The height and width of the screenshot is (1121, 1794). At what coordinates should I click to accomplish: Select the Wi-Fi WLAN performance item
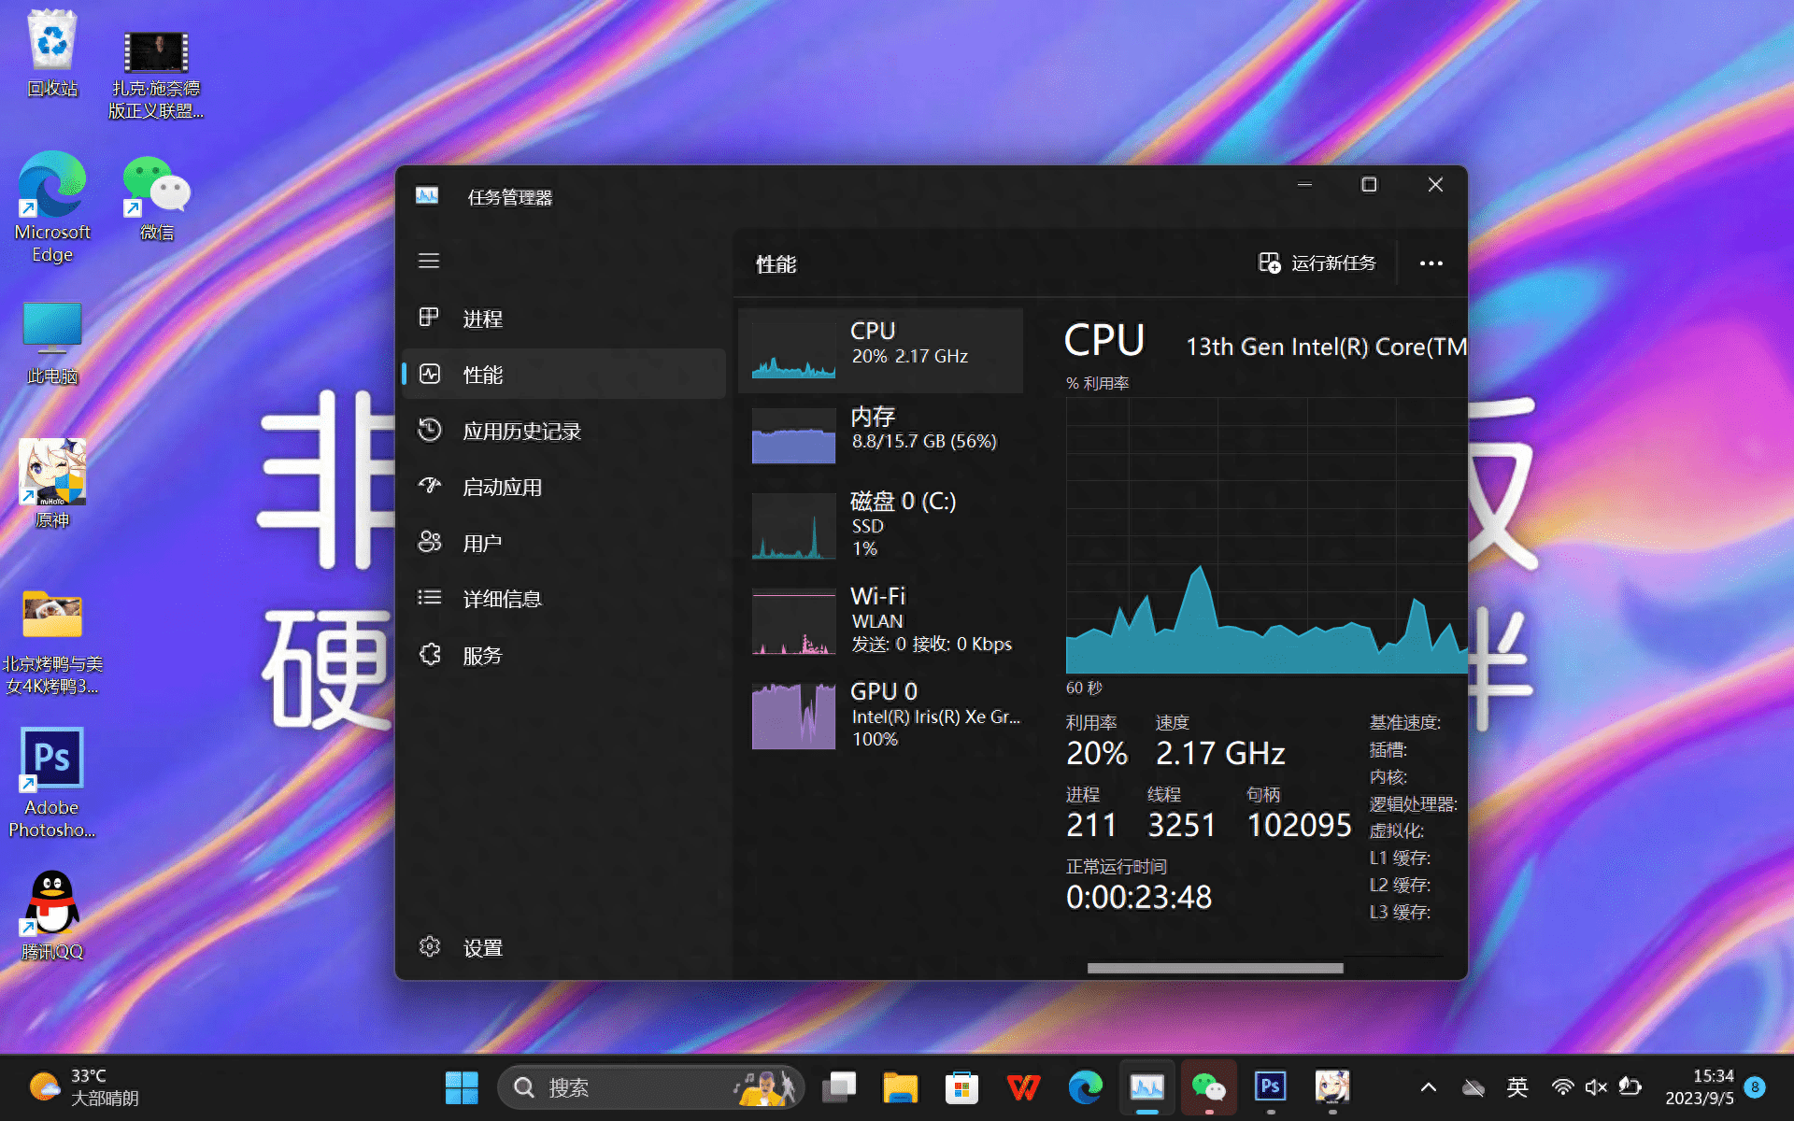[880, 619]
